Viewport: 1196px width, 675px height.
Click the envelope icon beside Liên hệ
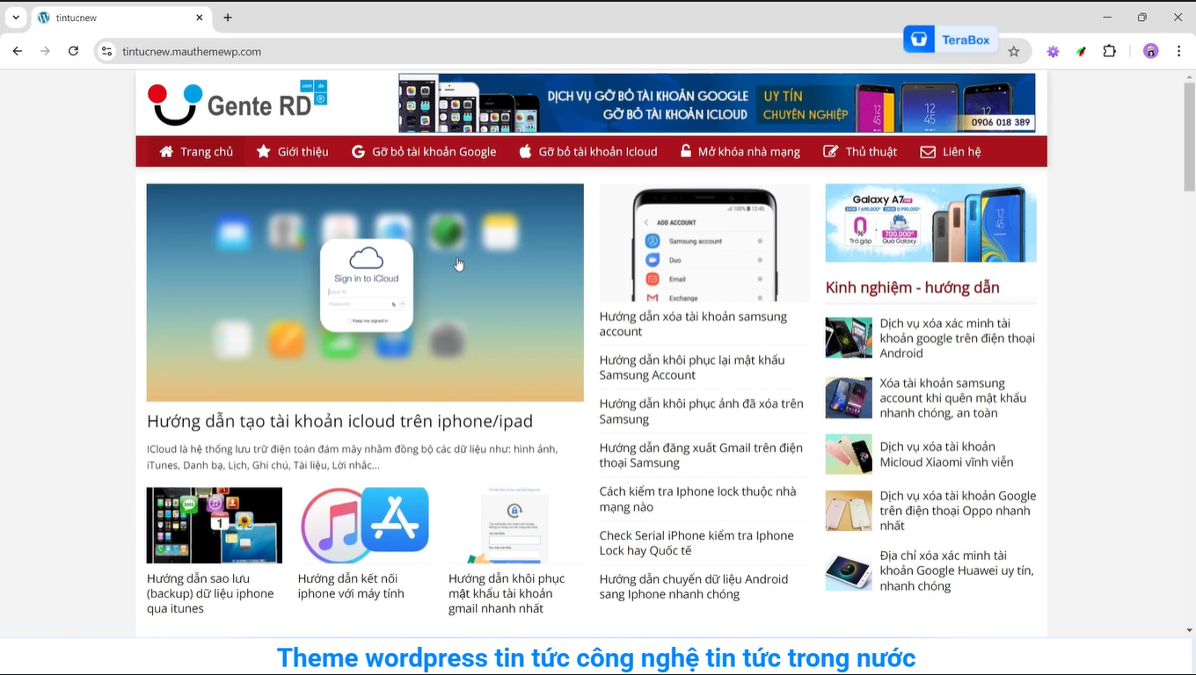click(928, 151)
